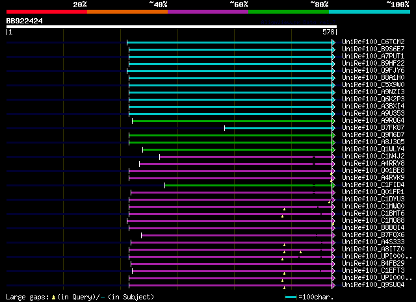This screenshot has height=302, width=416.
Task: Click the UniRef100_Q01FR1 label
Action: (x=373, y=192)
